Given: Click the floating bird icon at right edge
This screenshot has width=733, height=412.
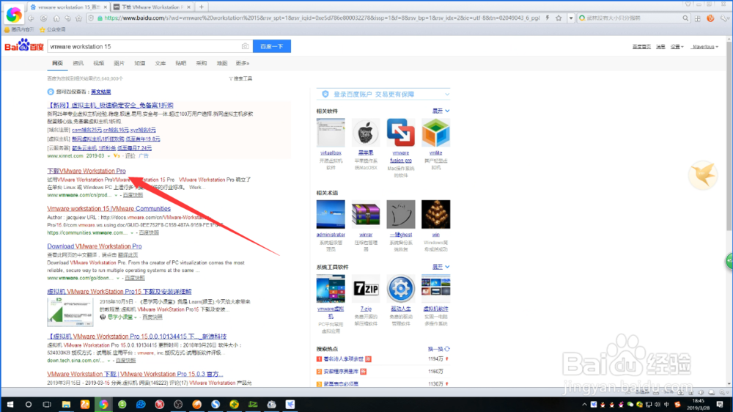Looking at the screenshot, I should (x=703, y=175).
